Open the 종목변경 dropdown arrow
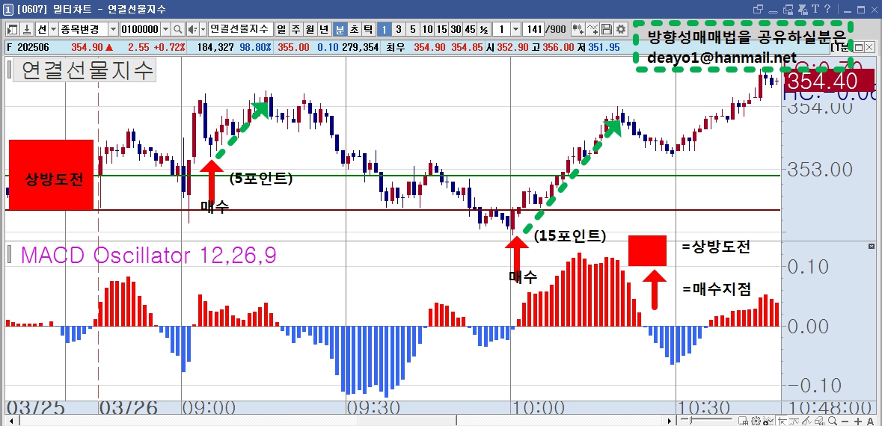 [113, 29]
